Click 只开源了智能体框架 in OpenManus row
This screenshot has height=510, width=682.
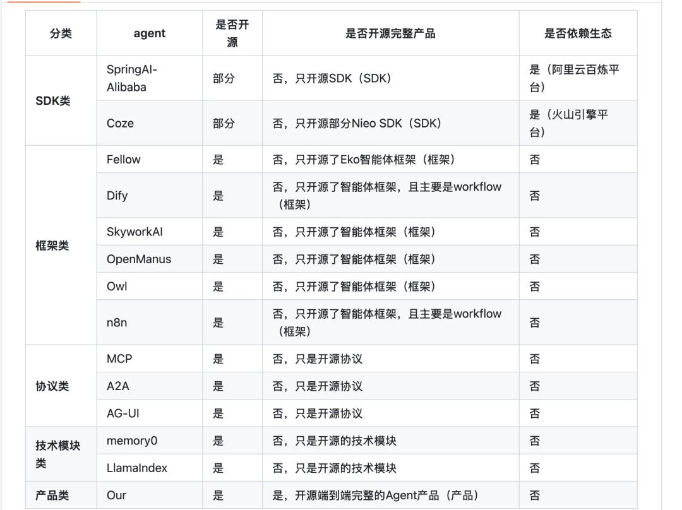point(391,259)
